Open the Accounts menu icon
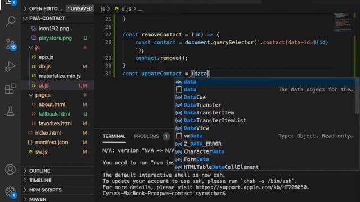This screenshot has height=202, width=360. (10, 169)
